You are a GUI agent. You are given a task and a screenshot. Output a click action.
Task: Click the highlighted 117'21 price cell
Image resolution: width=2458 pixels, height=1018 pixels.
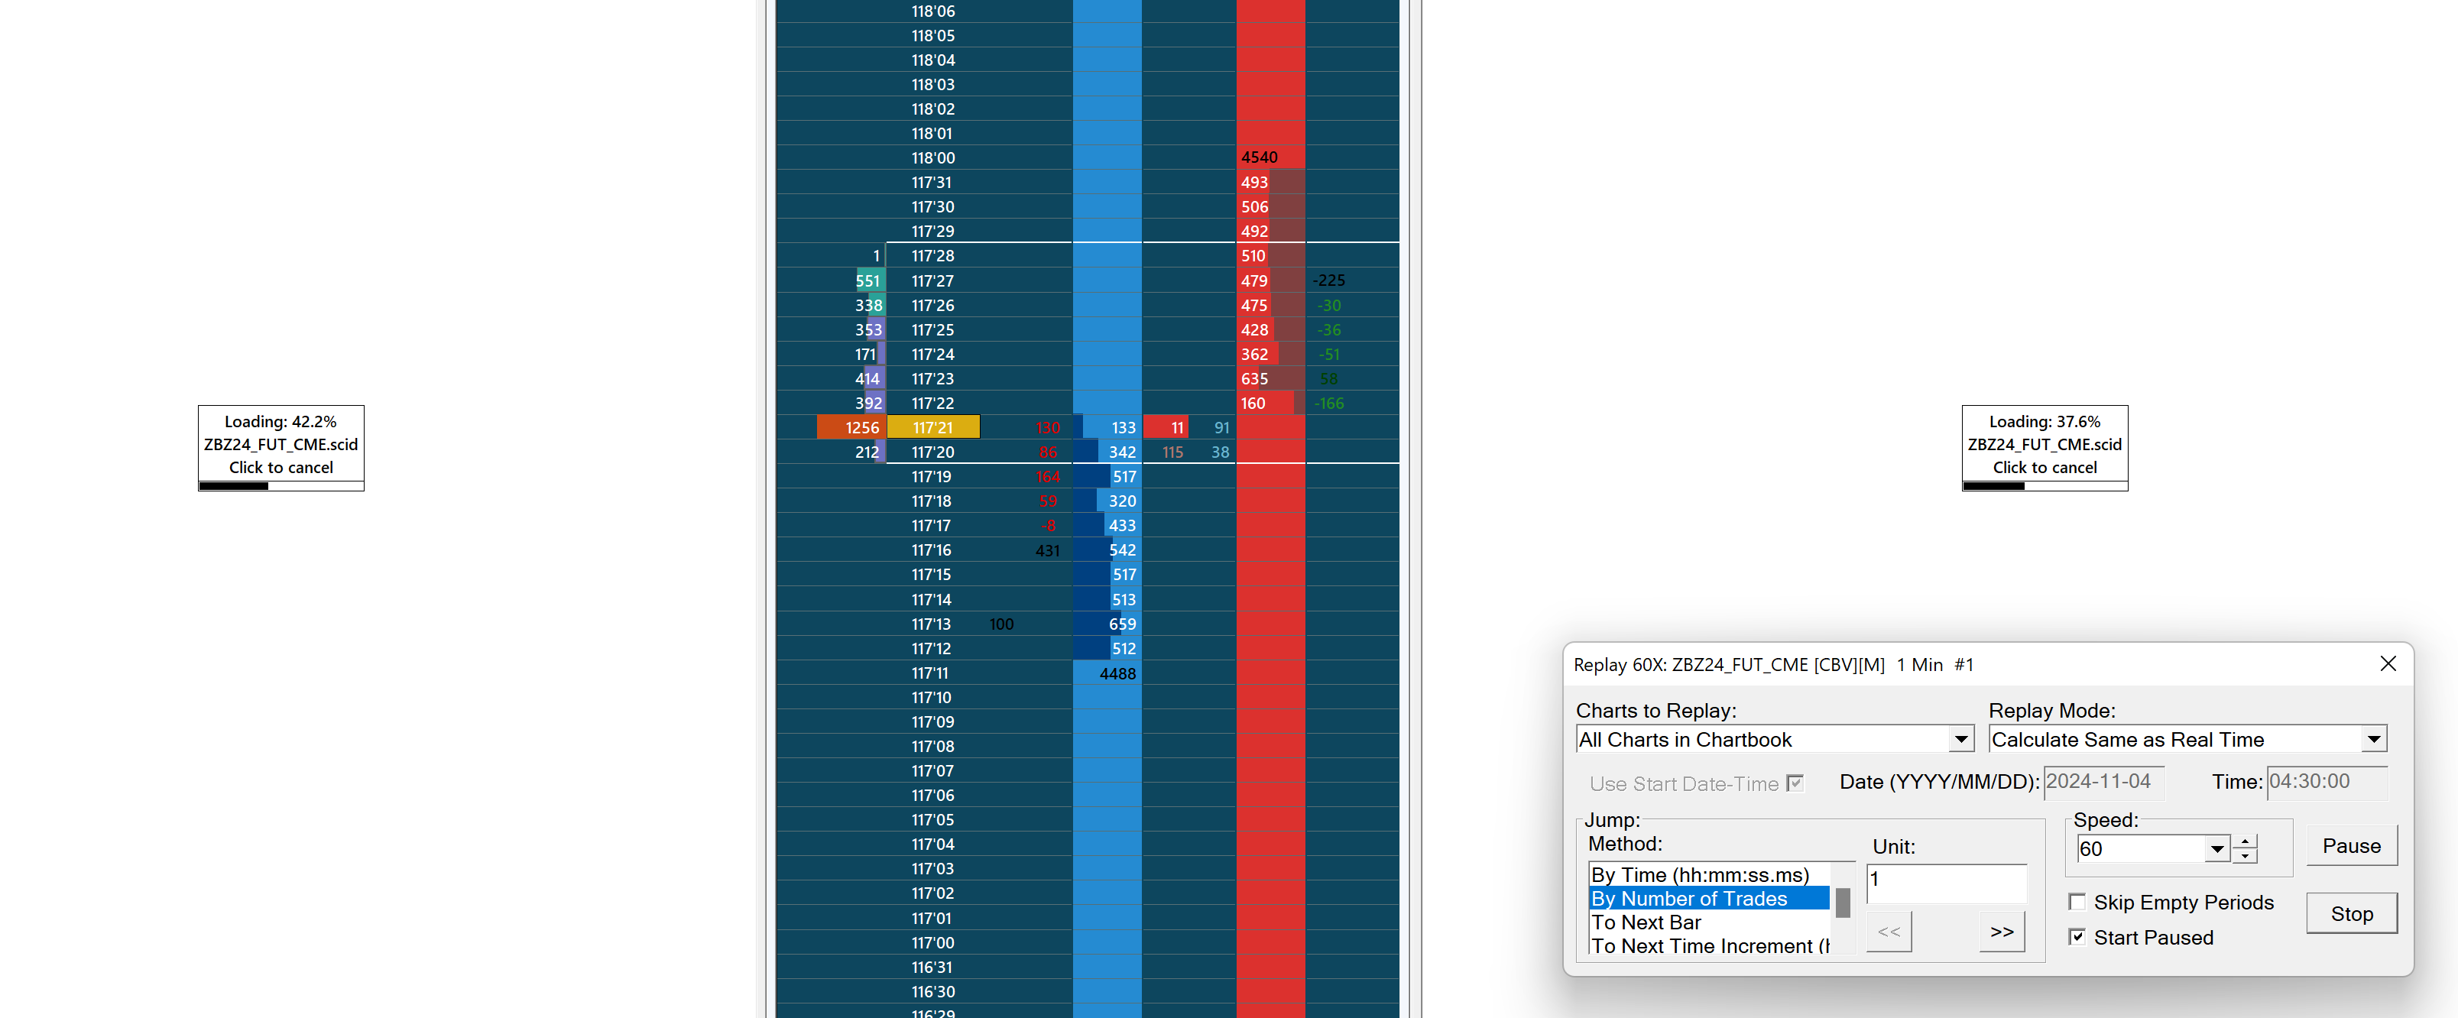932,427
